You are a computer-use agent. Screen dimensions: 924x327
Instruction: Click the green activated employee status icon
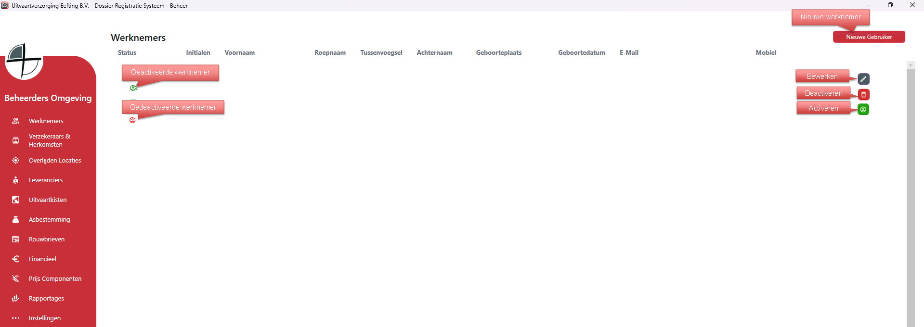pyautogui.click(x=133, y=88)
